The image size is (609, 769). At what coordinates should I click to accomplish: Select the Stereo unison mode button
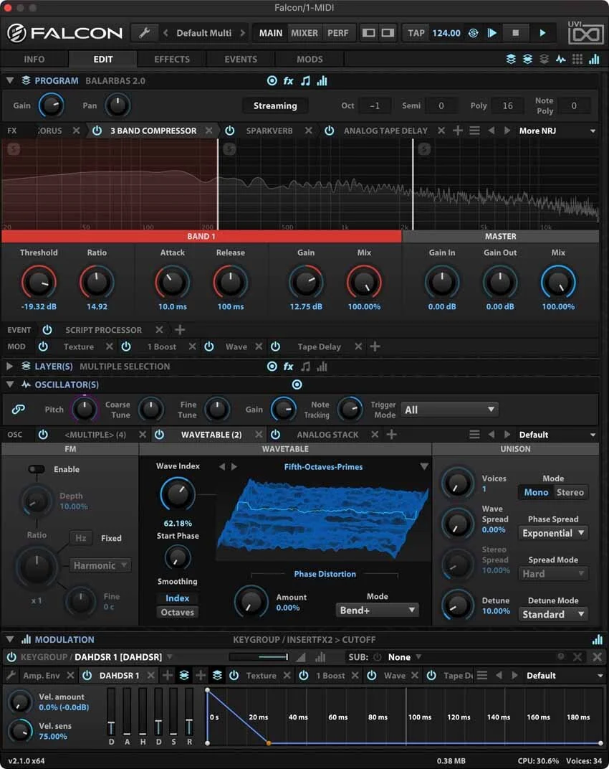(x=570, y=492)
